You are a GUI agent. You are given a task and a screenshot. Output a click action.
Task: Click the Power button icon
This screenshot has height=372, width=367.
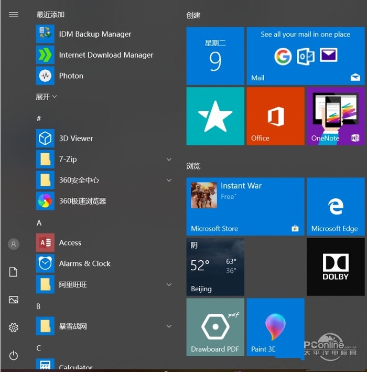coord(14,355)
